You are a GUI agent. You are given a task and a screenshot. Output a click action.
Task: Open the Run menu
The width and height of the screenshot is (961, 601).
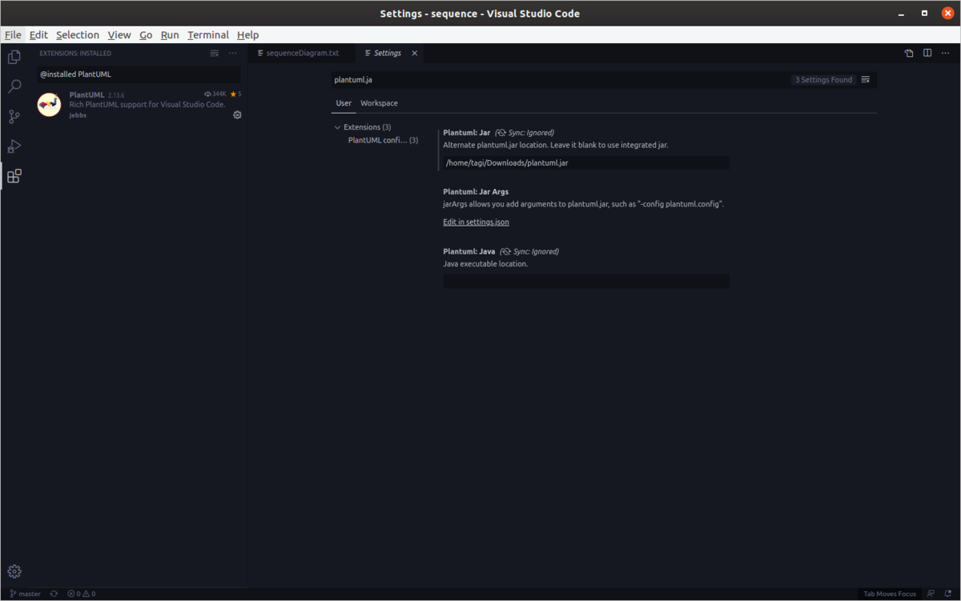point(170,35)
